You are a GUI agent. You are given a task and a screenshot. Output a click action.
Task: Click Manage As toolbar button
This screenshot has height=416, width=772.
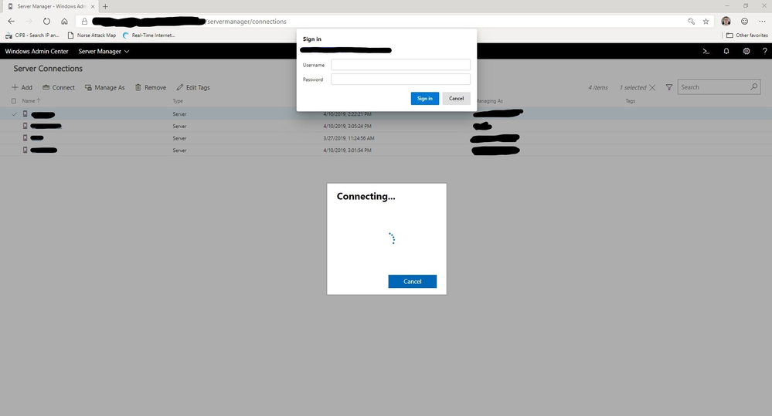(x=104, y=87)
